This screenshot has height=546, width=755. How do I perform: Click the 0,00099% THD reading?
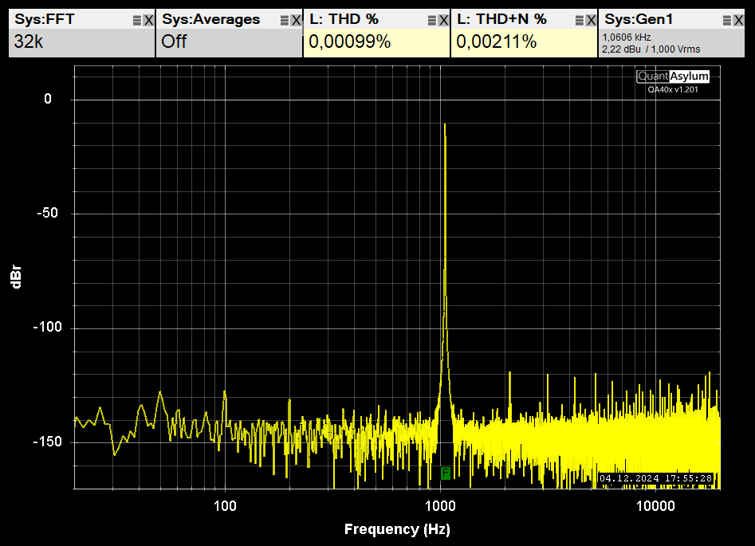pos(349,42)
